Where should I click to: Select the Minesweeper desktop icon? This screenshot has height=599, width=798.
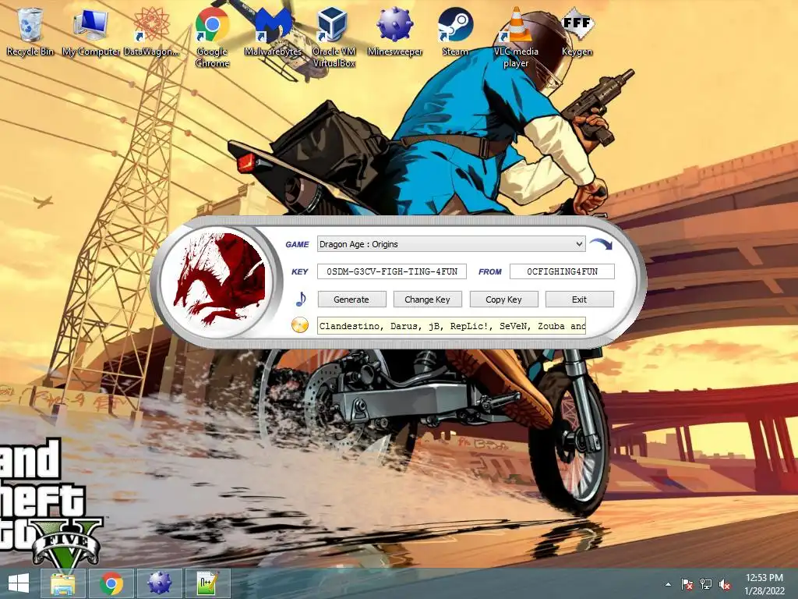pos(395,30)
